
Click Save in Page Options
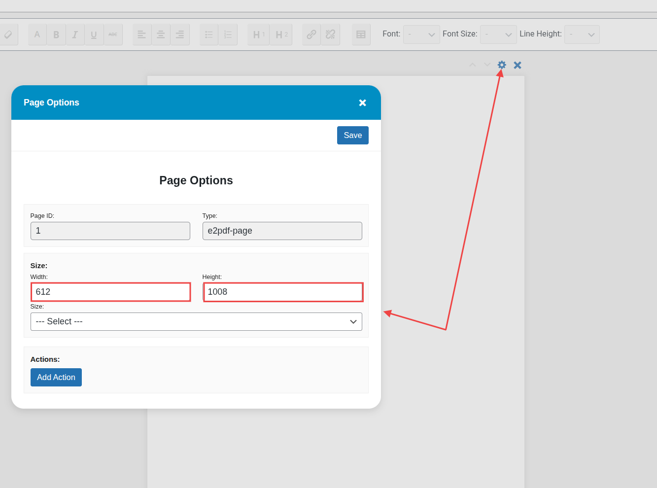point(352,136)
